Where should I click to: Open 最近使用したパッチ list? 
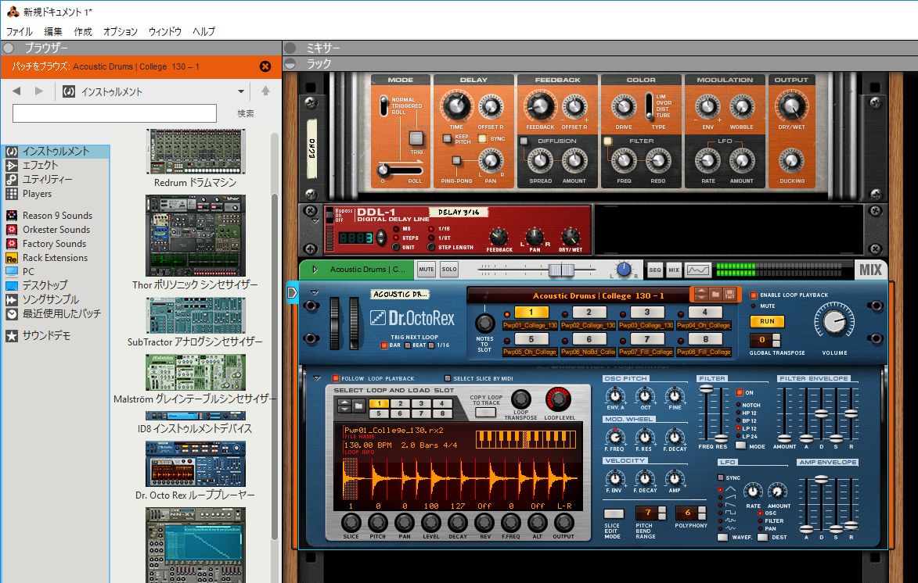point(62,313)
